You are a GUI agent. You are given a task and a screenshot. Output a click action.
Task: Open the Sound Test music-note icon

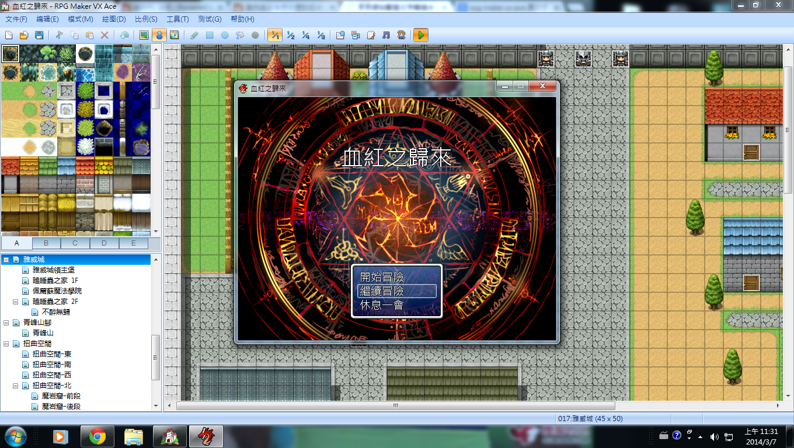click(386, 35)
